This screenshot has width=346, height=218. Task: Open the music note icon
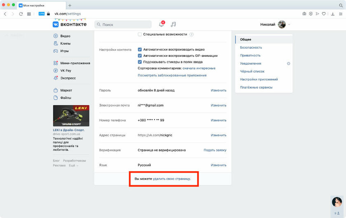pyautogui.click(x=173, y=24)
